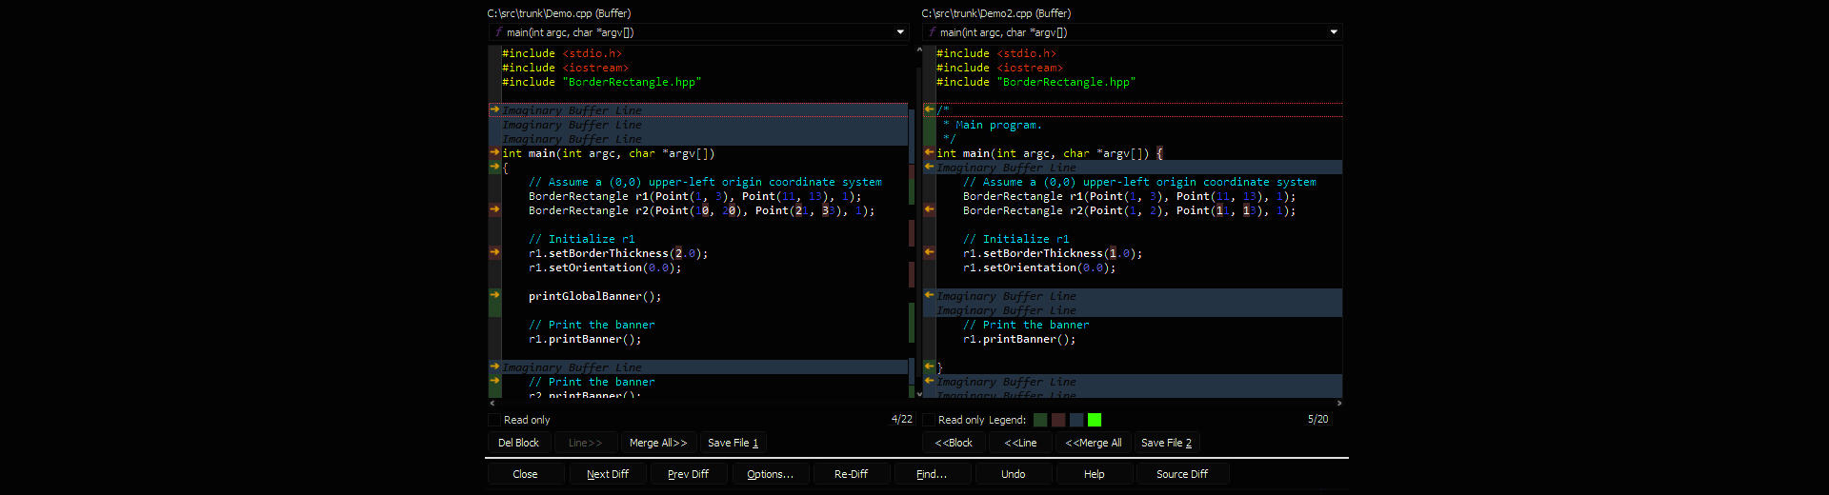The image size is (1829, 495).
Task: Click right-pane arrow beside setBorderThickness(1.0) line
Action: pyautogui.click(x=929, y=252)
